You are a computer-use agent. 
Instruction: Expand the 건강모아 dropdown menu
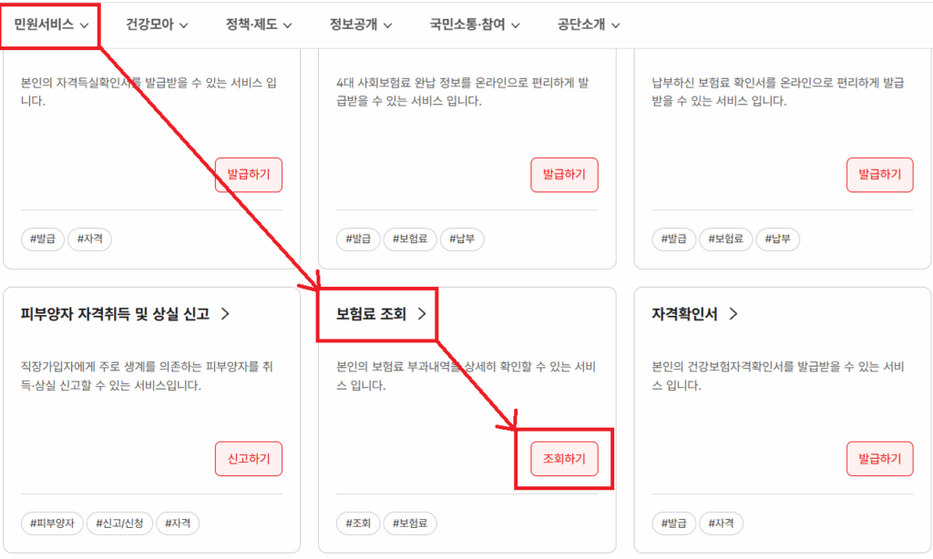click(x=157, y=25)
